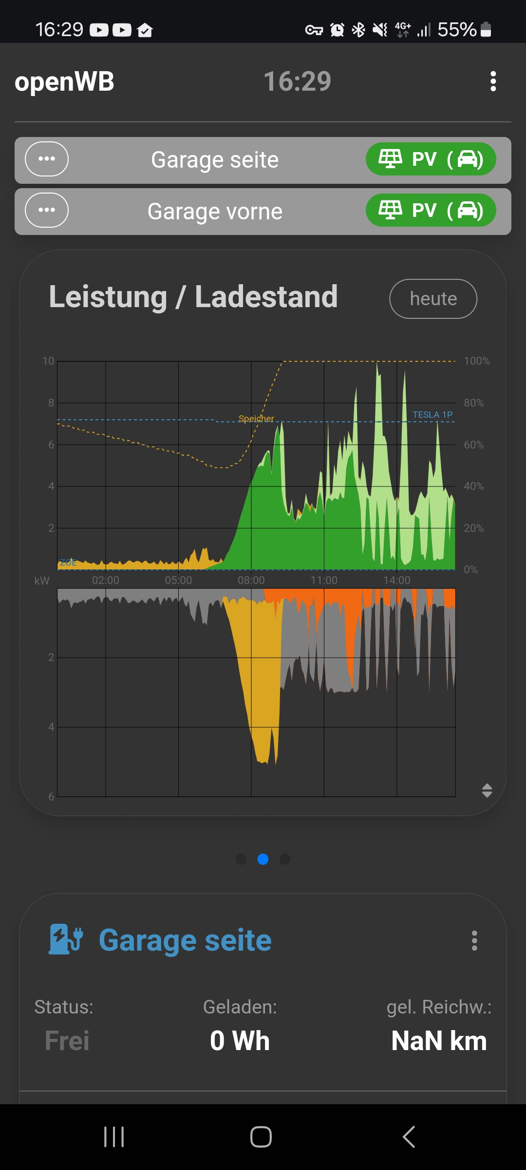This screenshot has height=1170, width=526.
Task: Open Garage vorne ellipsis options button
Action: pos(47,210)
